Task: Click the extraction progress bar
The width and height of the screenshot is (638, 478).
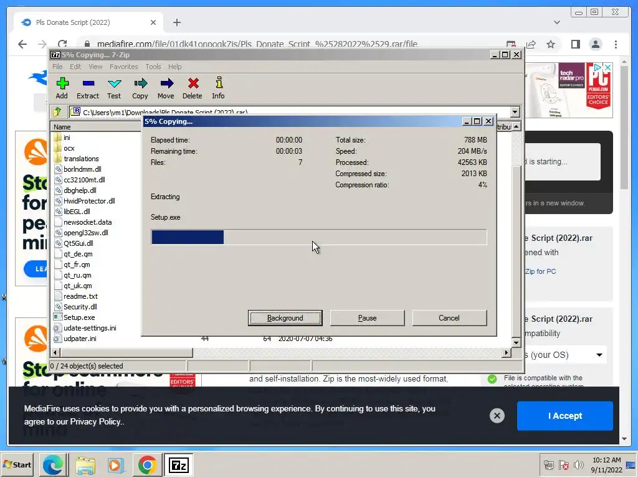Action: (318, 237)
